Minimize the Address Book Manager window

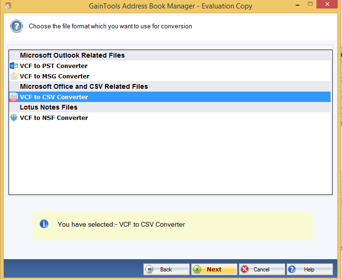click(x=298, y=4)
